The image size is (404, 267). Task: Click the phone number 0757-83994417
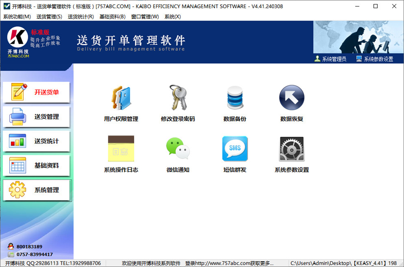(35, 254)
